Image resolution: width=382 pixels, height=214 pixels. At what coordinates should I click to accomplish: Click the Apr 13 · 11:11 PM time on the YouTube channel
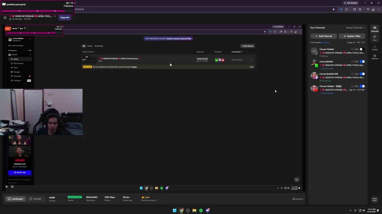pyautogui.click(x=357, y=90)
